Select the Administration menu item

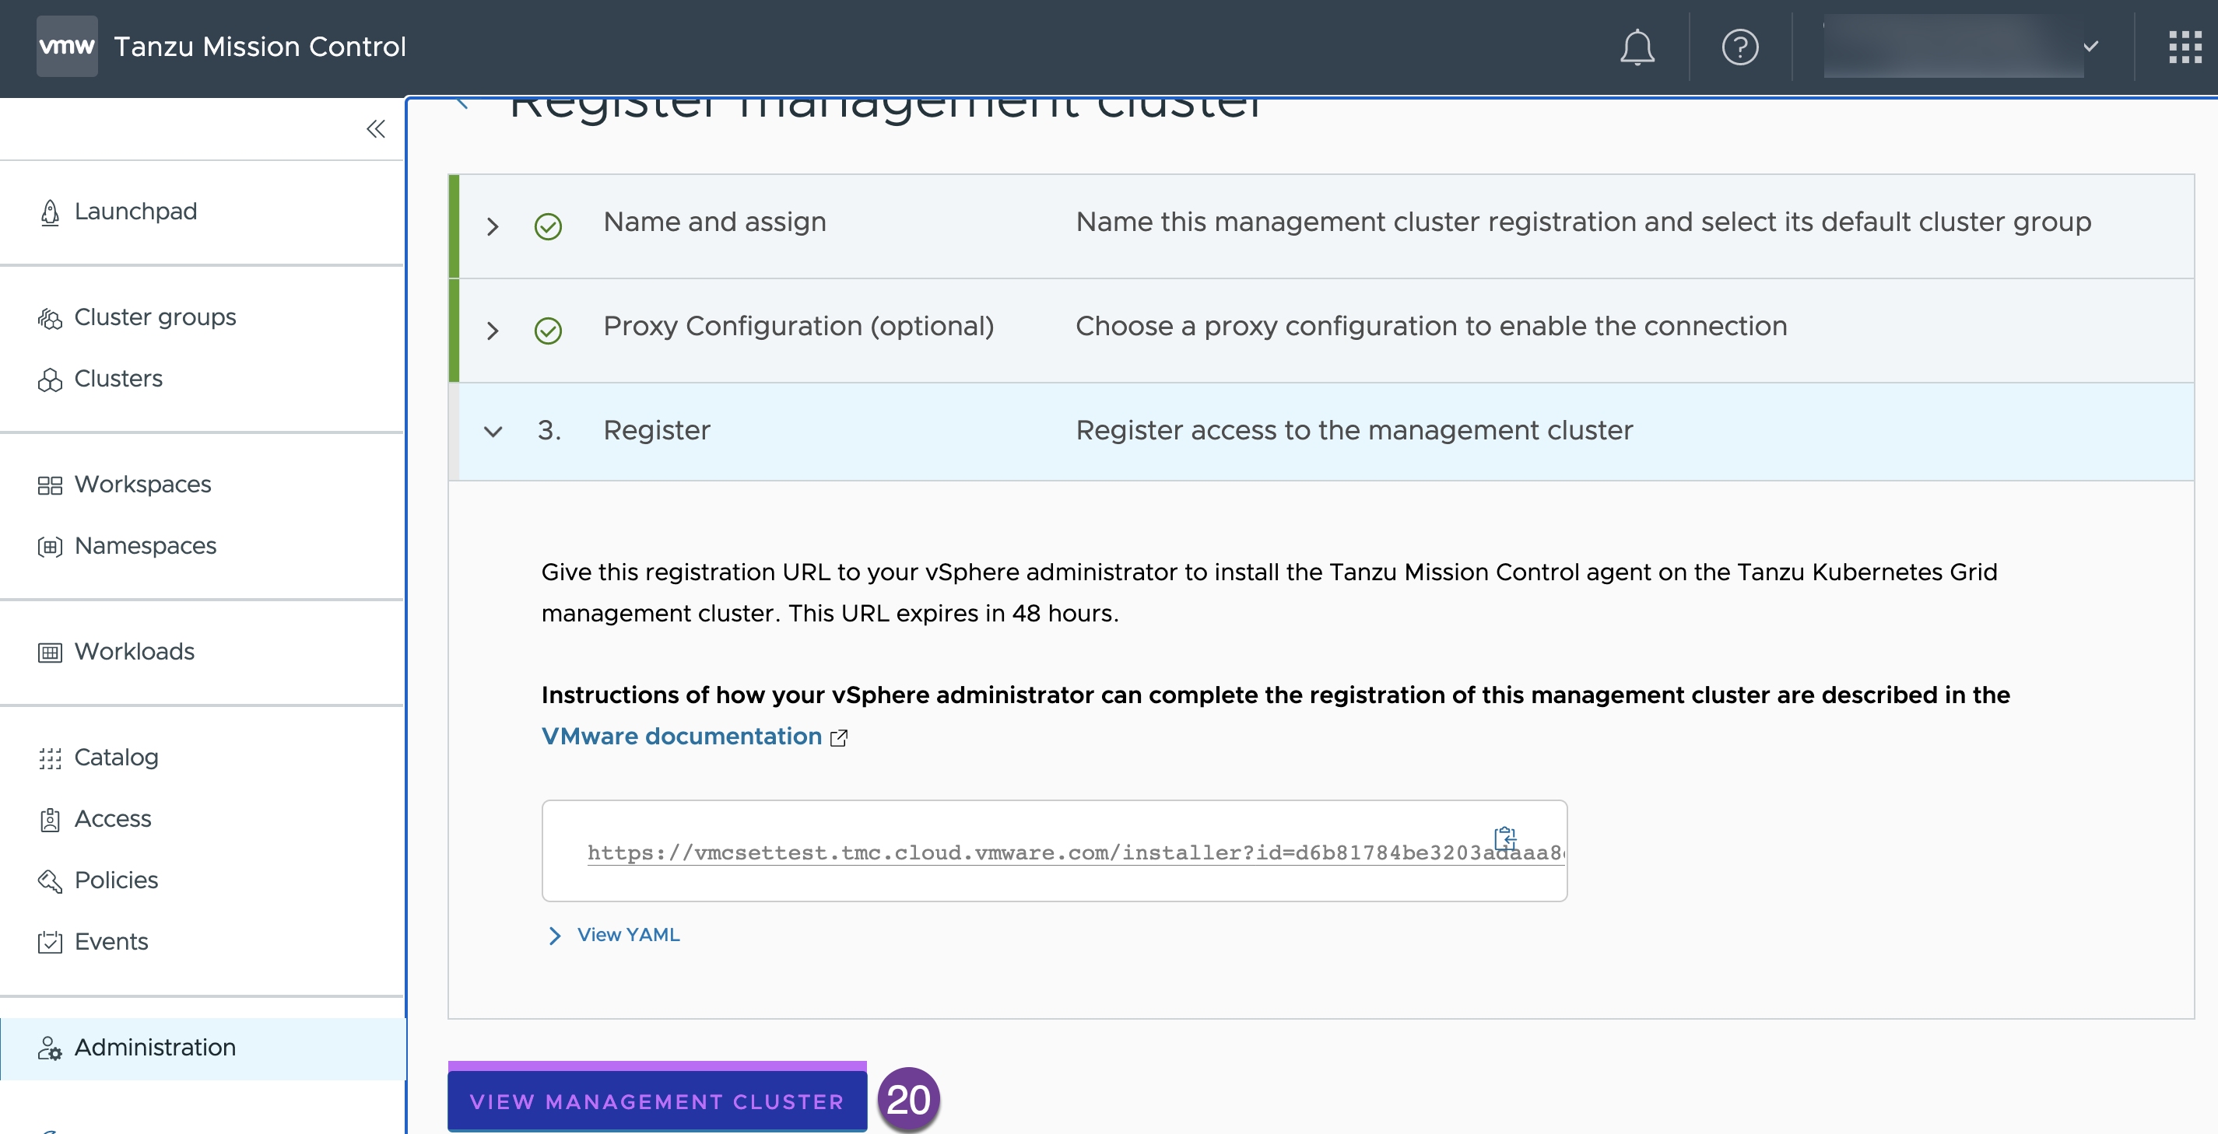(x=153, y=1046)
